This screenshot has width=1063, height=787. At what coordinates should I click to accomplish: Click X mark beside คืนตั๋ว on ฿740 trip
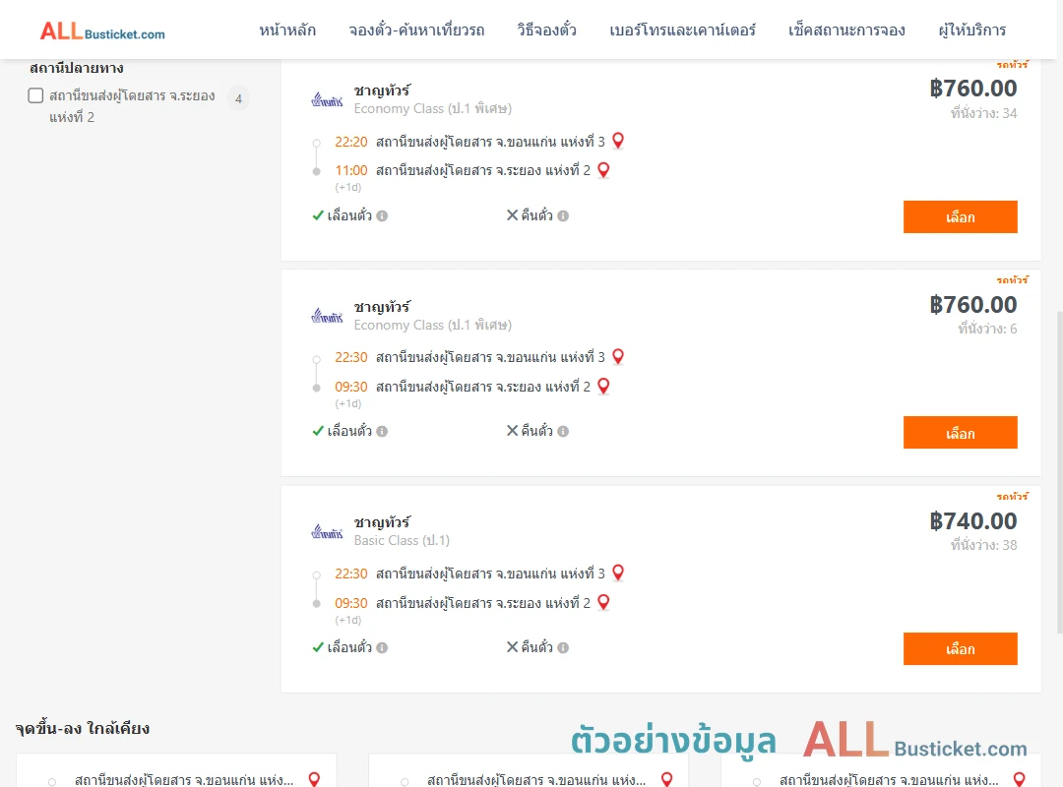(512, 646)
